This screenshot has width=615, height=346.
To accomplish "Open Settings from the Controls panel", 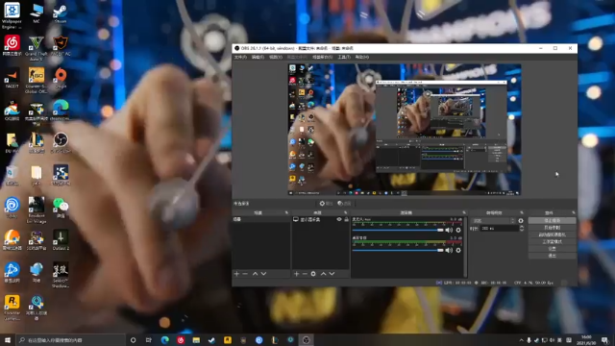I will click(552, 249).
